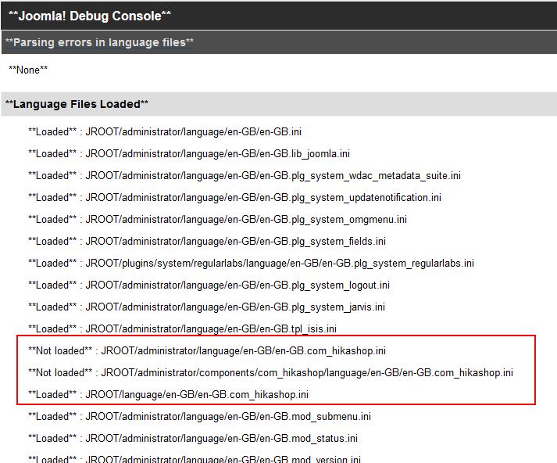Select the plg_system_logout.ini row
The image size is (557, 463).
[x=209, y=285]
